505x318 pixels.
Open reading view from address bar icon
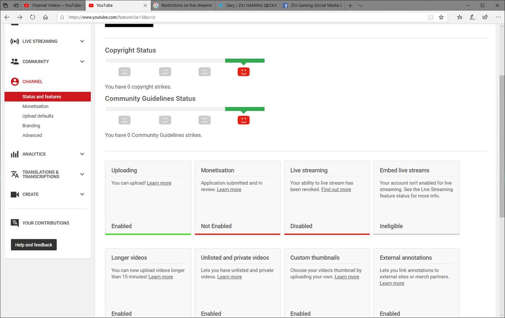click(x=430, y=17)
